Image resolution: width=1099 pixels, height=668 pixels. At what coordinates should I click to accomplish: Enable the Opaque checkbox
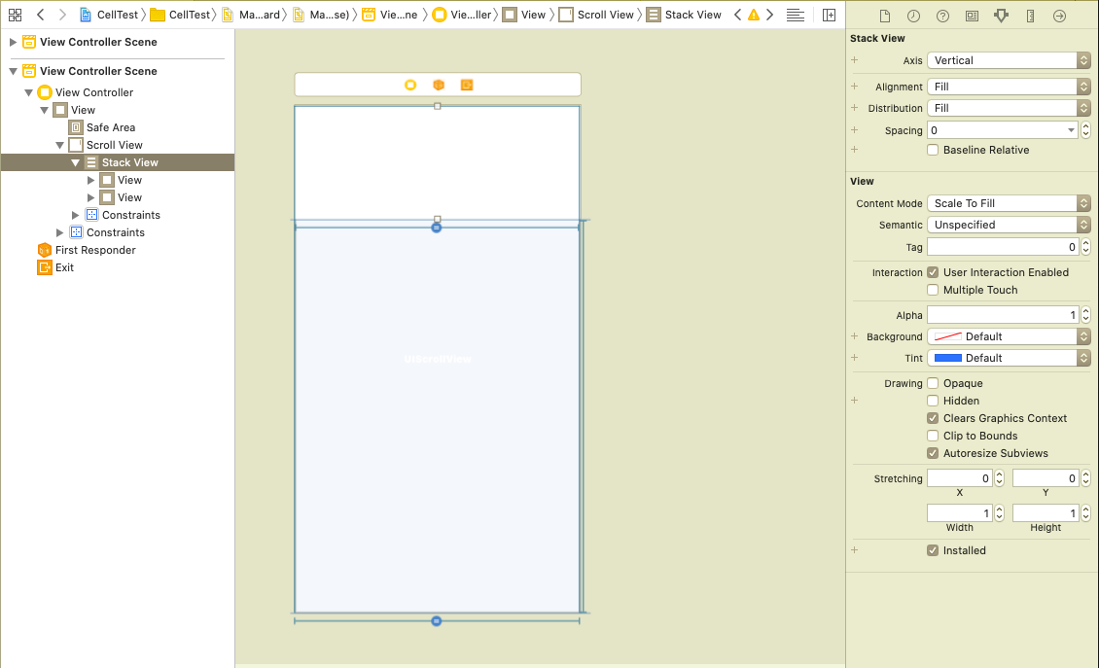[x=933, y=383]
